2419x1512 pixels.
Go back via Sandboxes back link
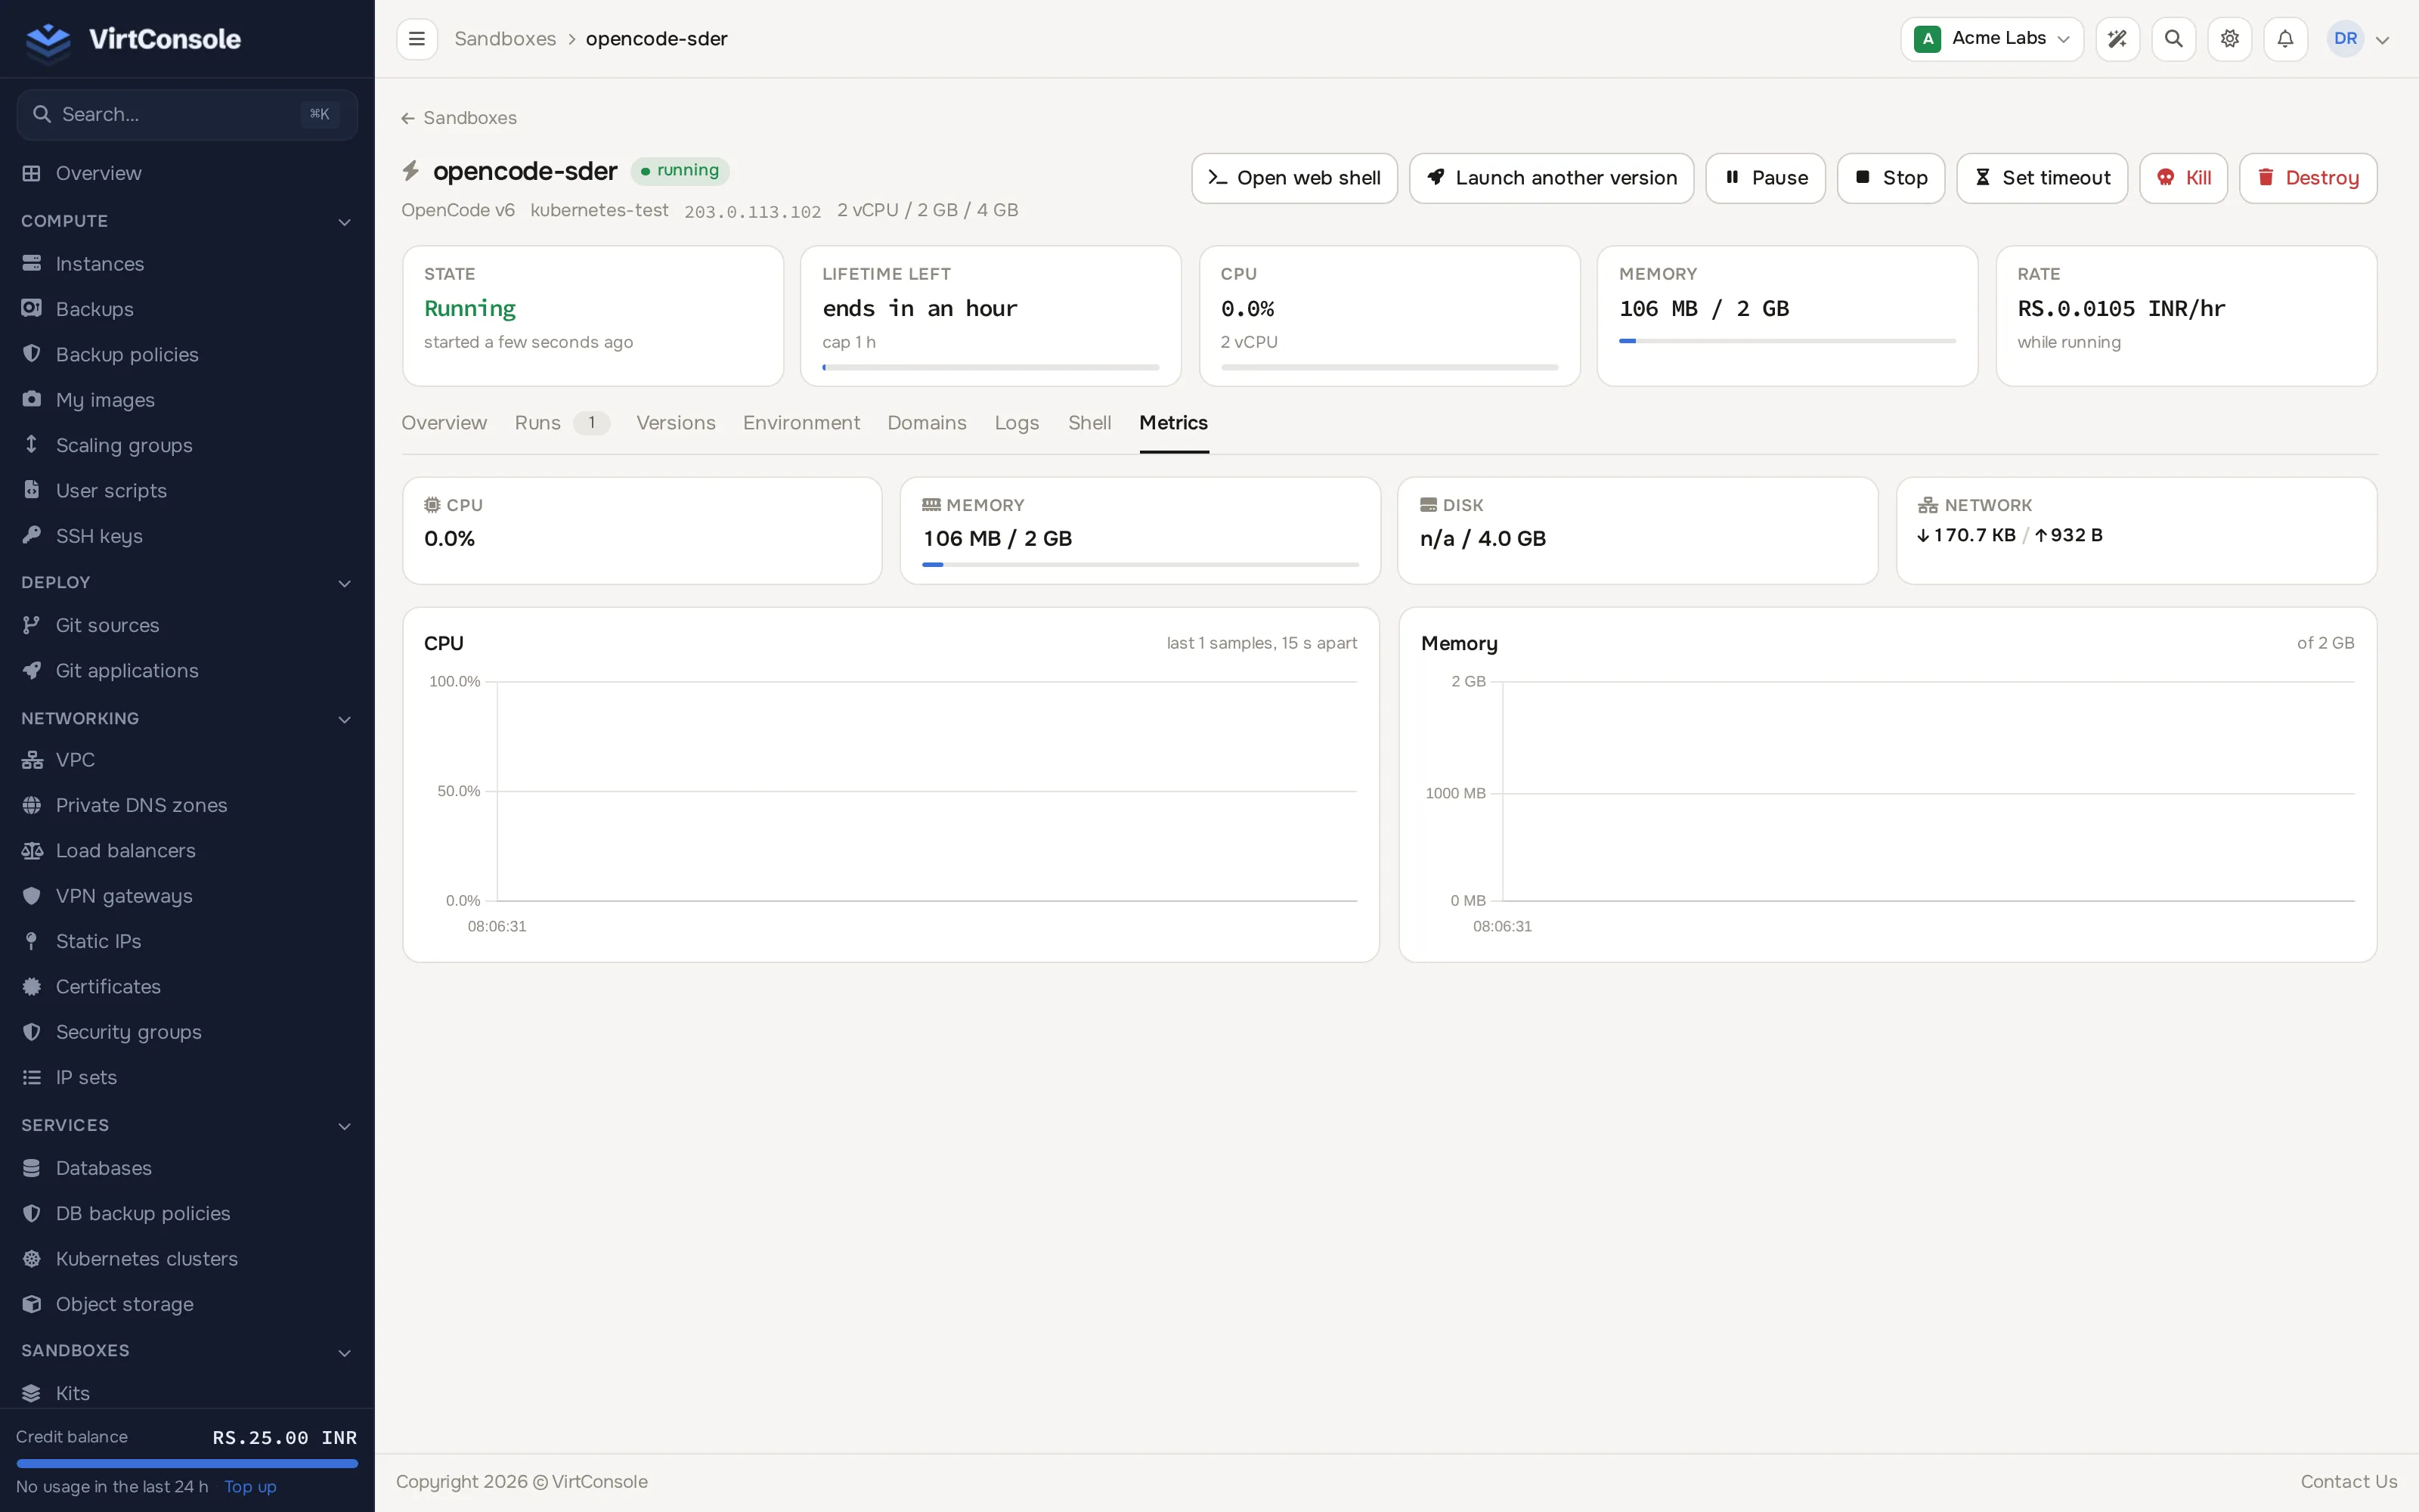459,118
